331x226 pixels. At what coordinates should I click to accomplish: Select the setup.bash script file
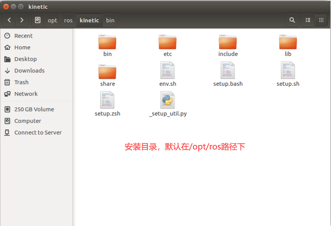[x=228, y=74]
